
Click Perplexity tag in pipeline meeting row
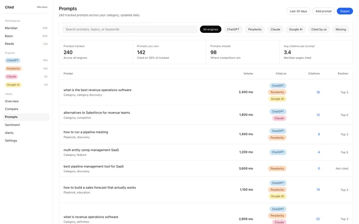click(x=277, y=138)
